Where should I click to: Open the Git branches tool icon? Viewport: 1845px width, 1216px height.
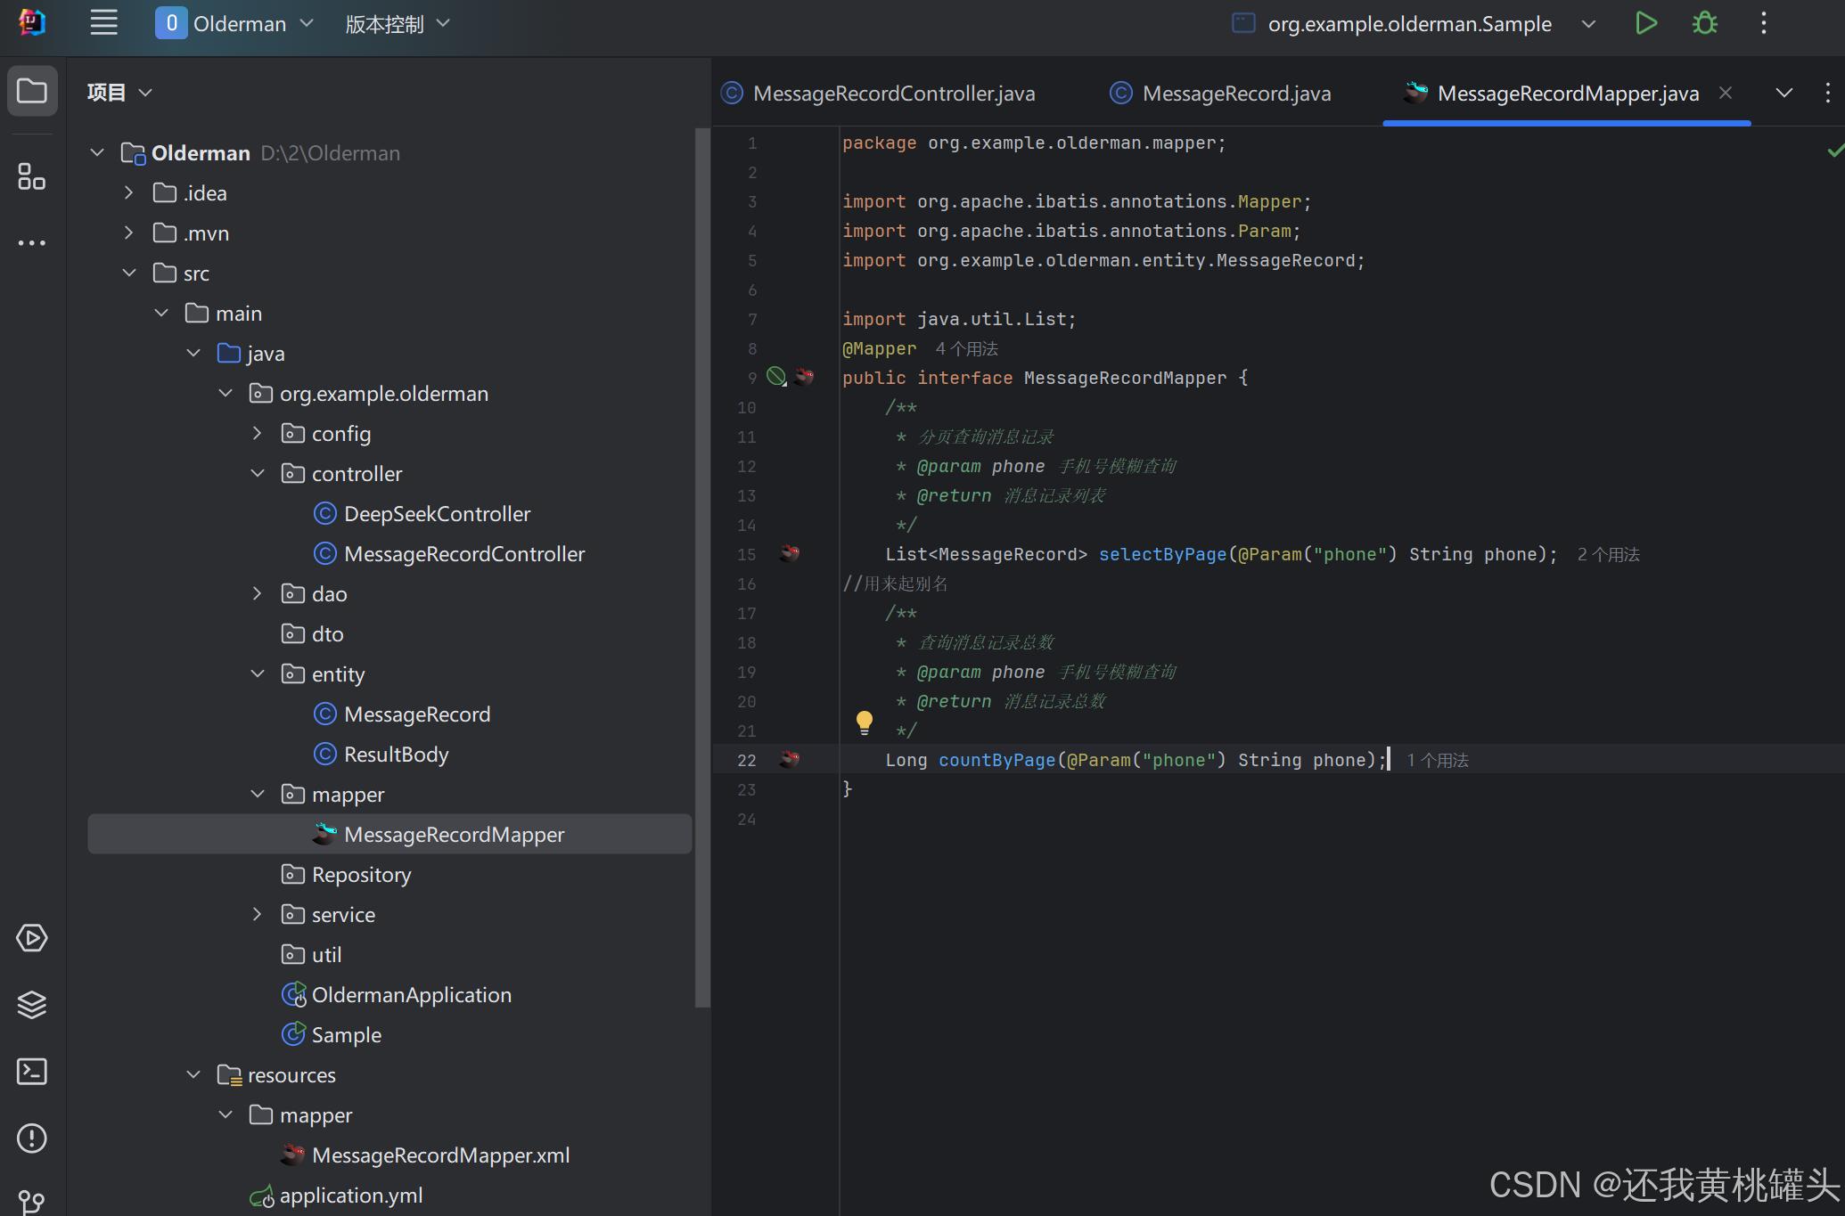[32, 1200]
